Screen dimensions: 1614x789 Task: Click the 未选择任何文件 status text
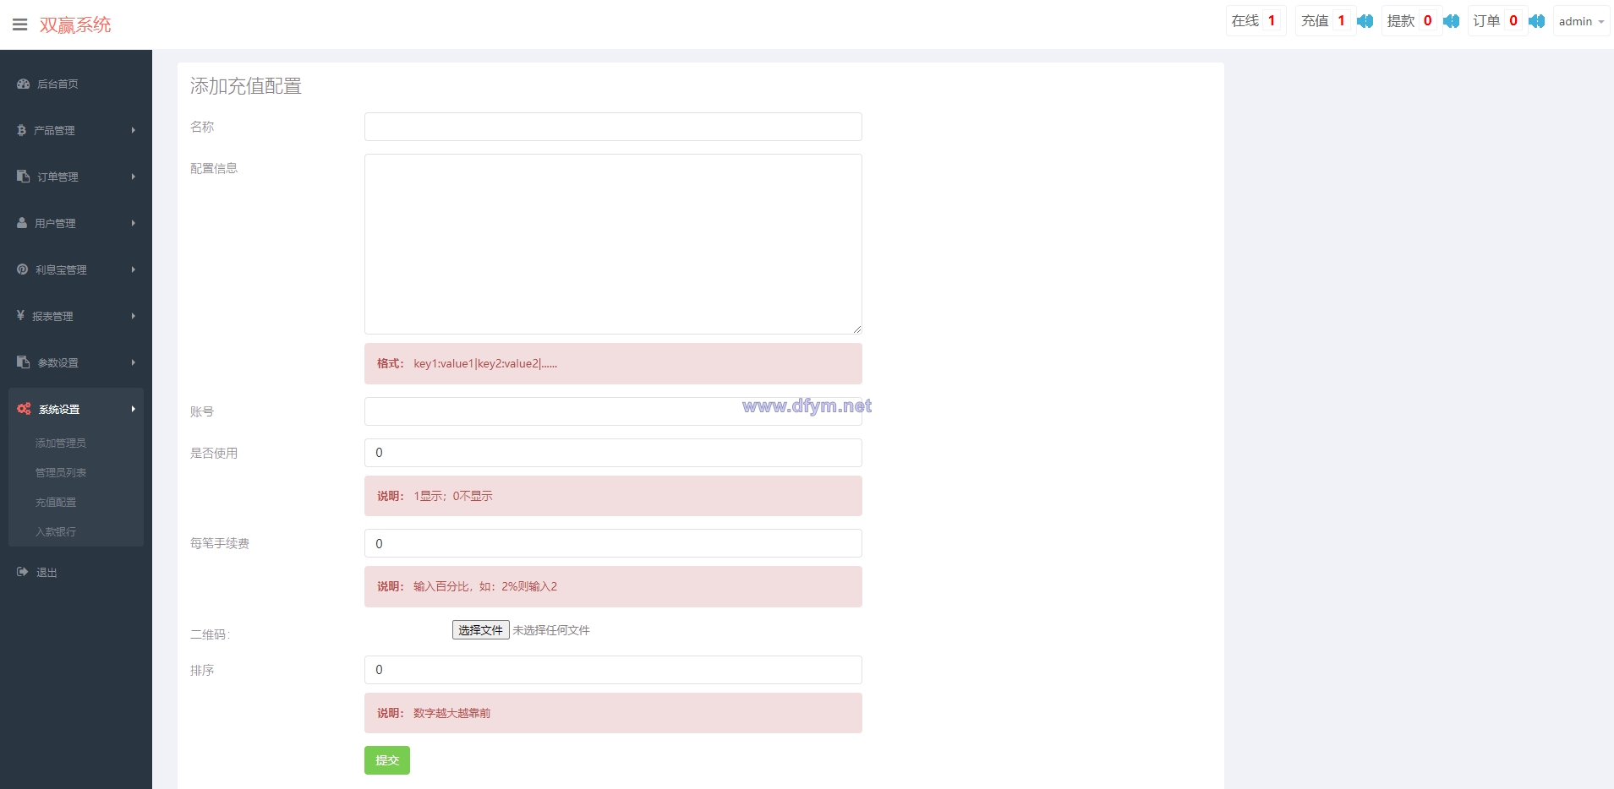click(551, 630)
